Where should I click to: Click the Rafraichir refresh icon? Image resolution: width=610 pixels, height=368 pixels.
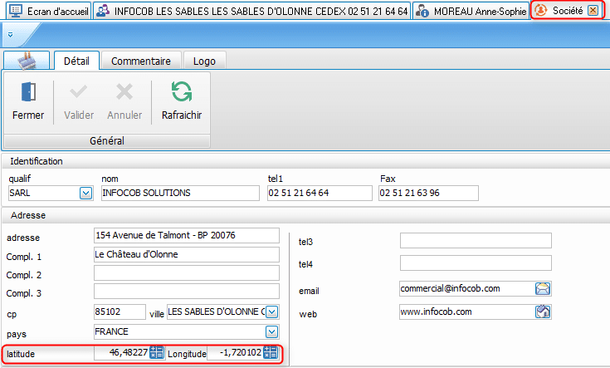181,92
